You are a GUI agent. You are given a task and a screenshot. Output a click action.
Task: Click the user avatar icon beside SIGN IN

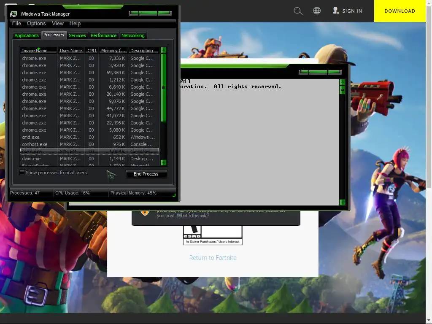[335, 11]
